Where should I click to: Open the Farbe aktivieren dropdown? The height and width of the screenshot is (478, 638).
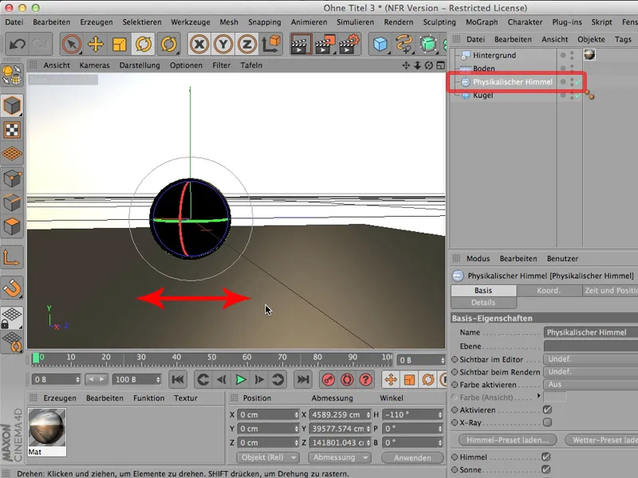[590, 385]
